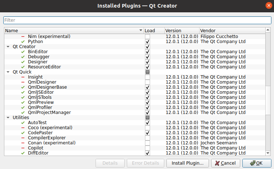Image resolution: width=274 pixels, height=169 pixels.
Task: Sort the list by Vendor column header
Action: pos(233,31)
